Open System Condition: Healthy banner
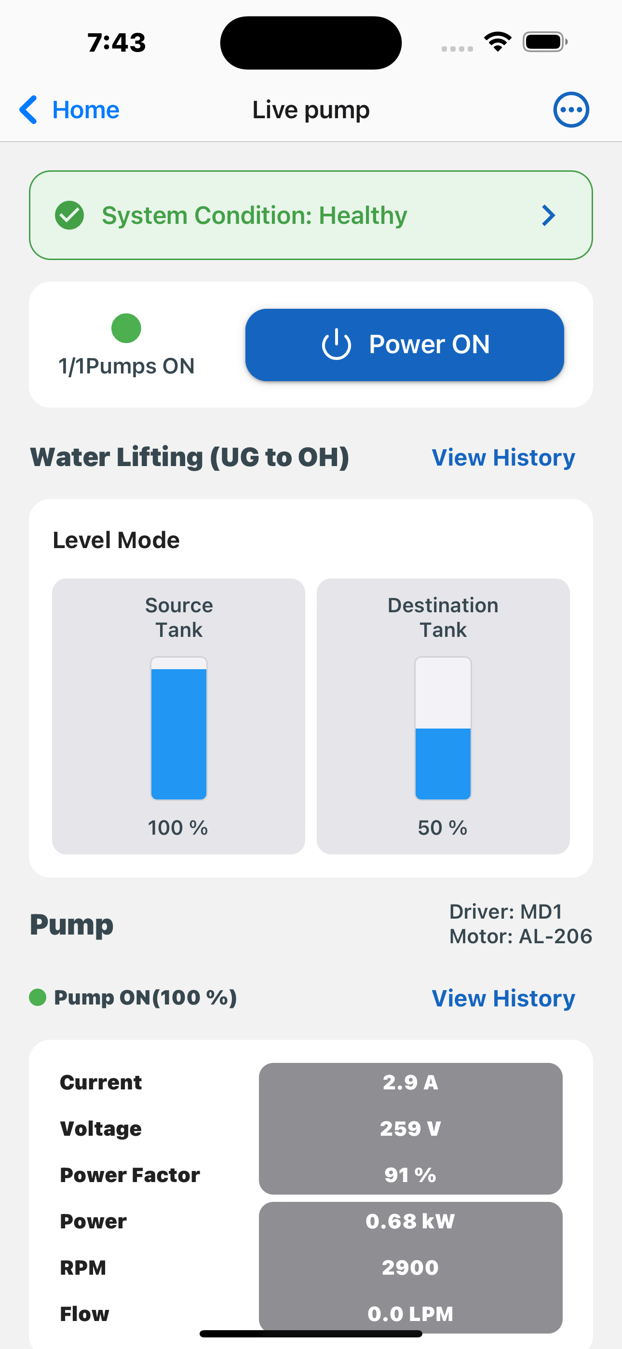This screenshot has height=1349, width=622. tap(311, 215)
